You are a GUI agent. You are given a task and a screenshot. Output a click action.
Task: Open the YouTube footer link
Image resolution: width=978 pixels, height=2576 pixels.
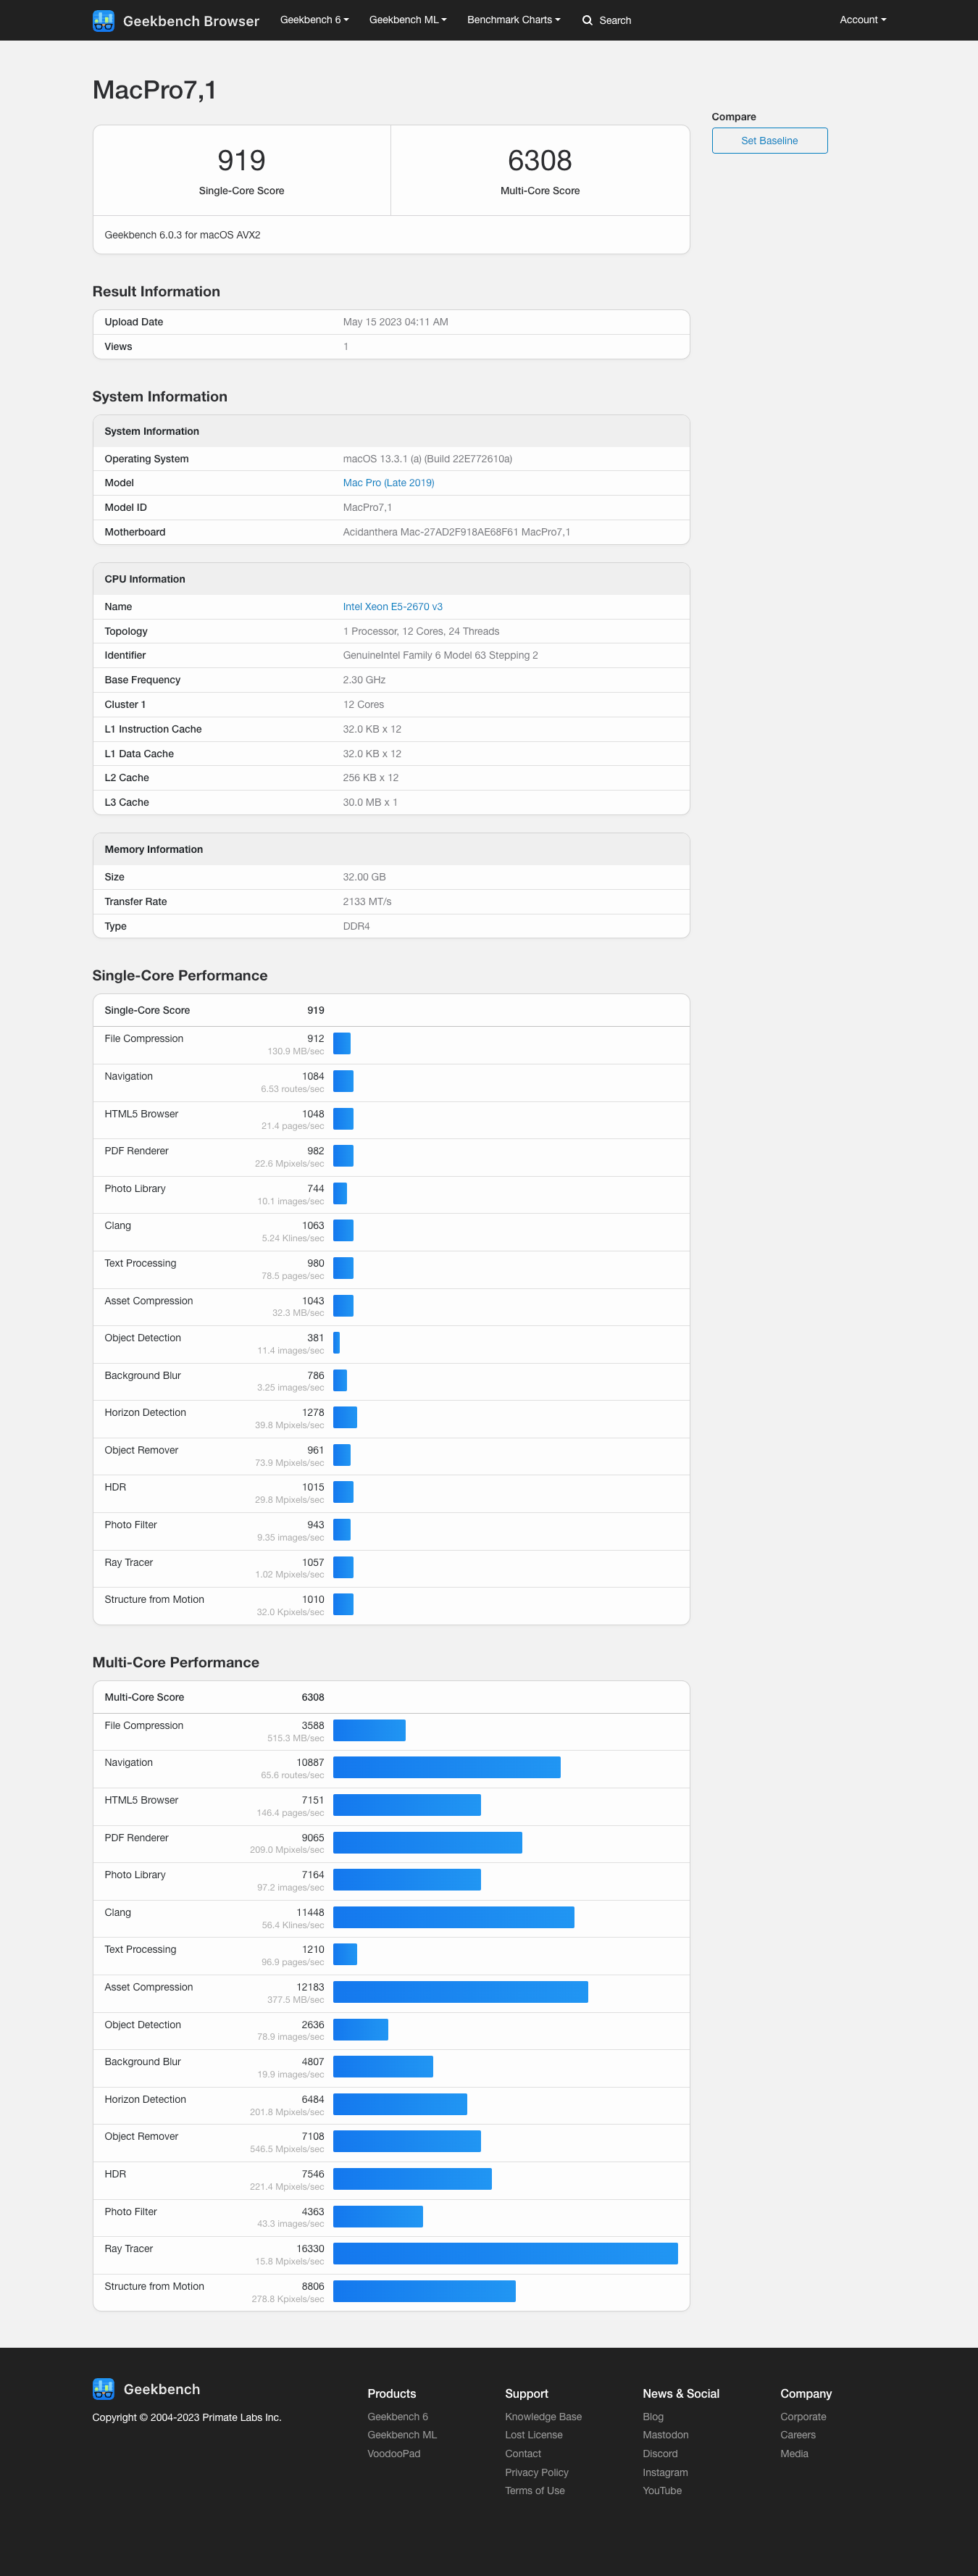tap(662, 2491)
